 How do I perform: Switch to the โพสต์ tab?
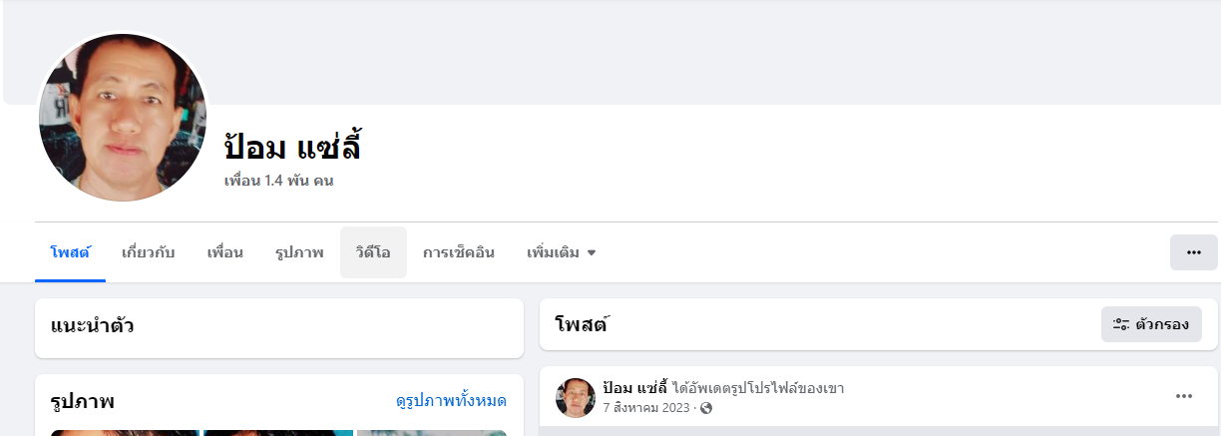pos(70,252)
